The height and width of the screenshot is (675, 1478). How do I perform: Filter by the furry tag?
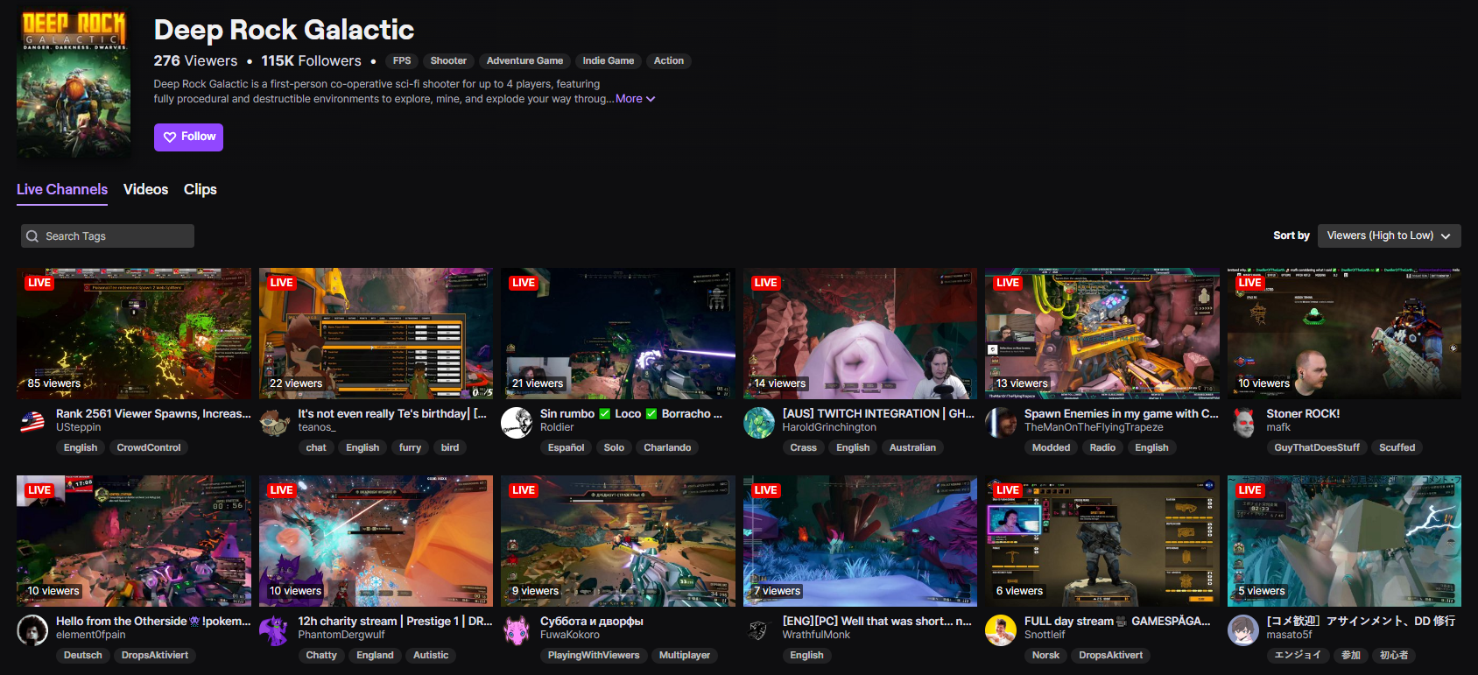point(410,447)
